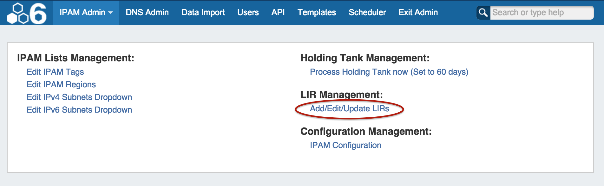The image size is (604, 186).
Task: Open the Data Import section
Action: [x=203, y=12]
